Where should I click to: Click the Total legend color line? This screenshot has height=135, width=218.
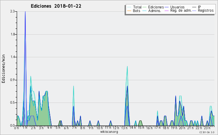tap(129, 7)
